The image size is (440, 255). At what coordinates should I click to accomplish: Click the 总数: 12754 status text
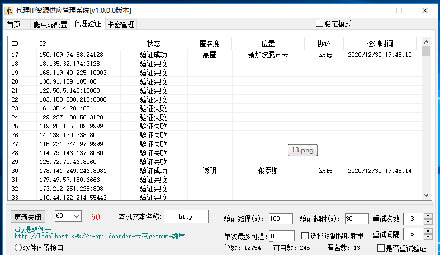point(242,248)
